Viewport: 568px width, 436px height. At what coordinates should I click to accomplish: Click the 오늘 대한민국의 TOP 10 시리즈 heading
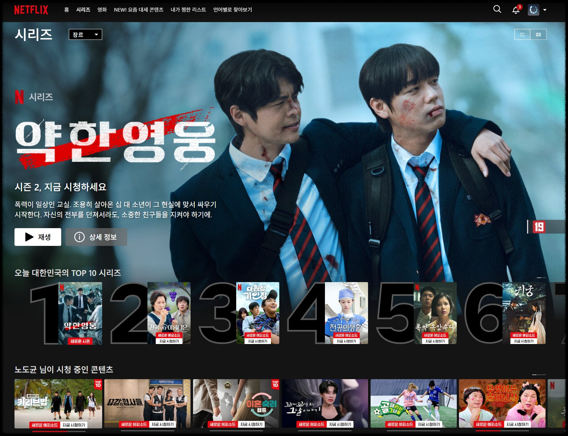(x=68, y=273)
